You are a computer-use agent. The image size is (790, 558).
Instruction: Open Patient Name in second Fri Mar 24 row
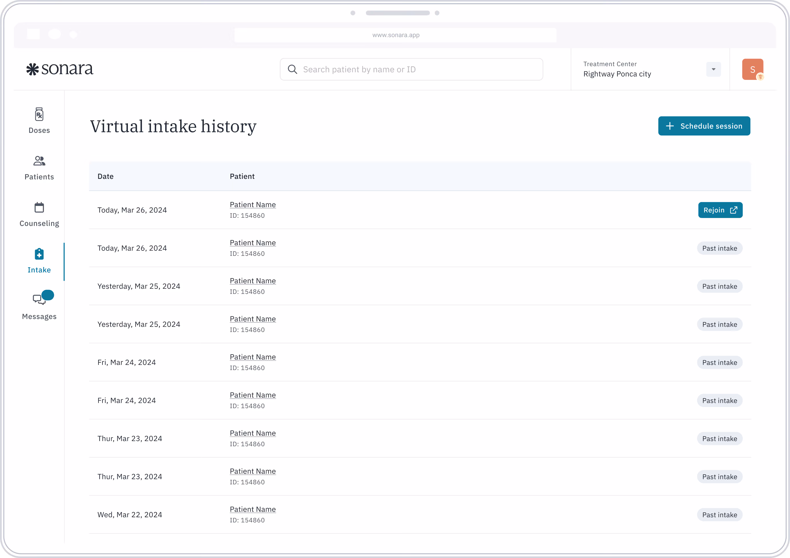pyautogui.click(x=253, y=395)
